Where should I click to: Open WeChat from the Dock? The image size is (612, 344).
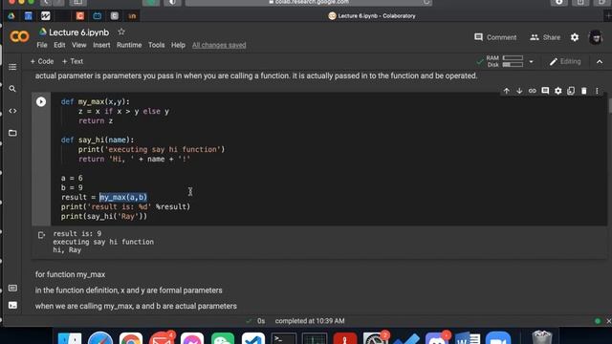(223, 337)
